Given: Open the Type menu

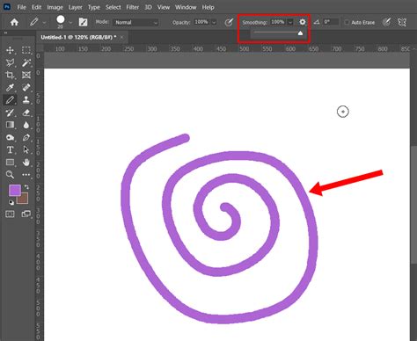Looking at the screenshot, I should pos(94,7).
